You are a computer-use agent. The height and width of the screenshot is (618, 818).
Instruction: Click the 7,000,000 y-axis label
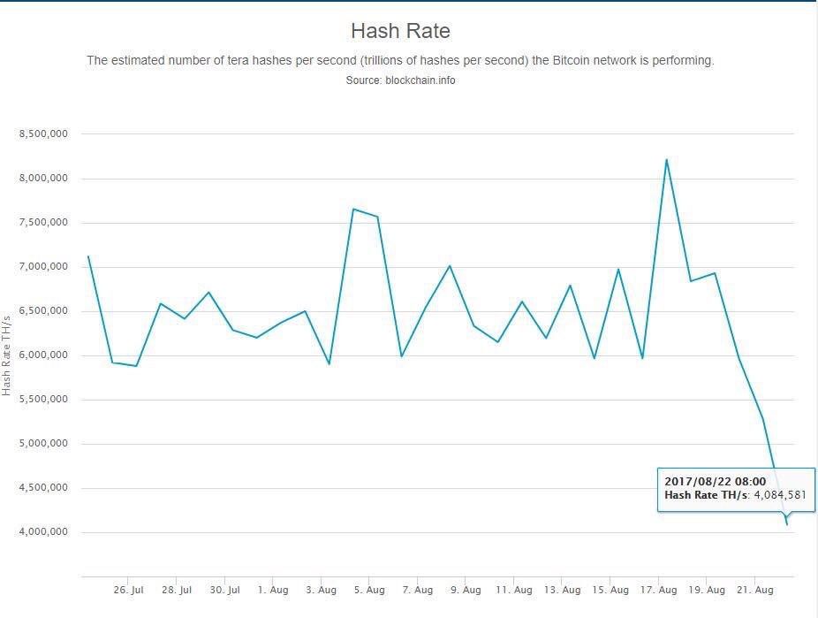pyautogui.click(x=44, y=267)
